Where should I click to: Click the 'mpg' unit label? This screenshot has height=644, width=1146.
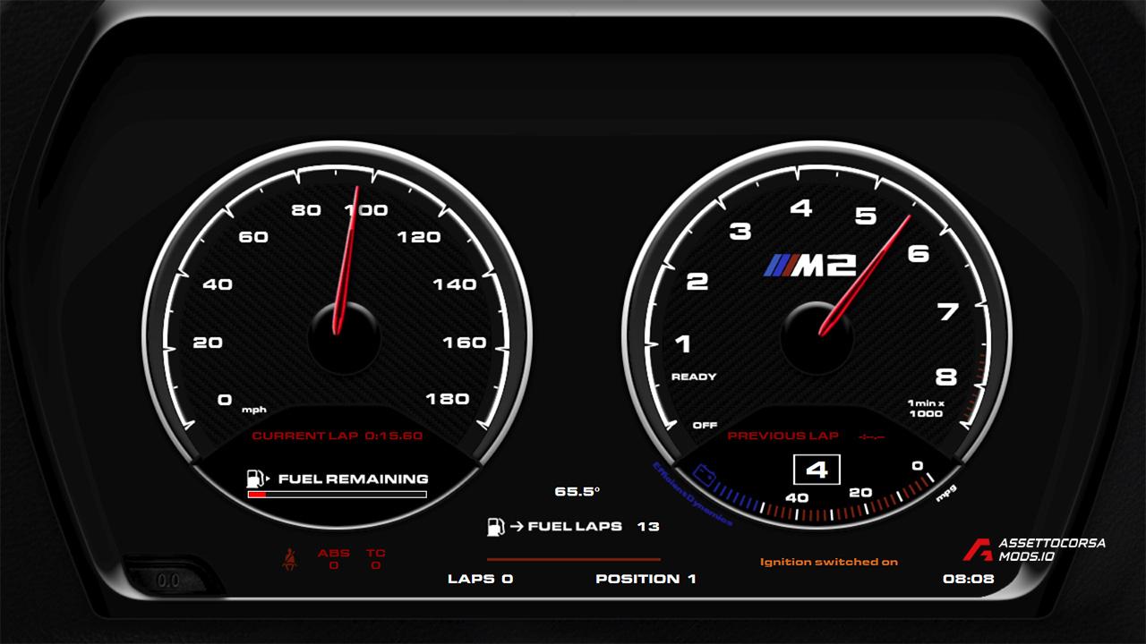946,492
